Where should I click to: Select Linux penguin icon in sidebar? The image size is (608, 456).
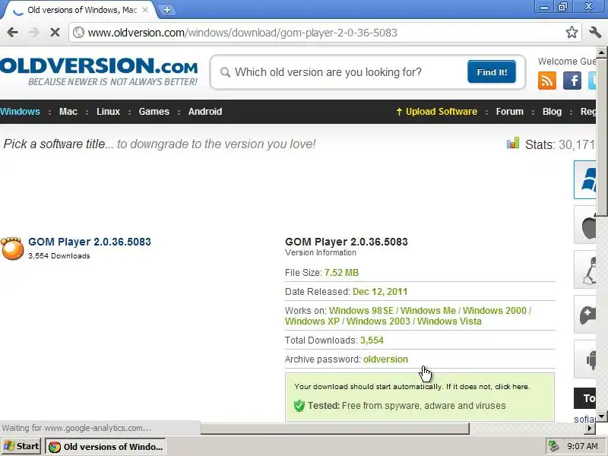click(584, 270)
